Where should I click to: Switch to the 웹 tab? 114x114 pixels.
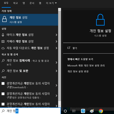coord(40,3)
